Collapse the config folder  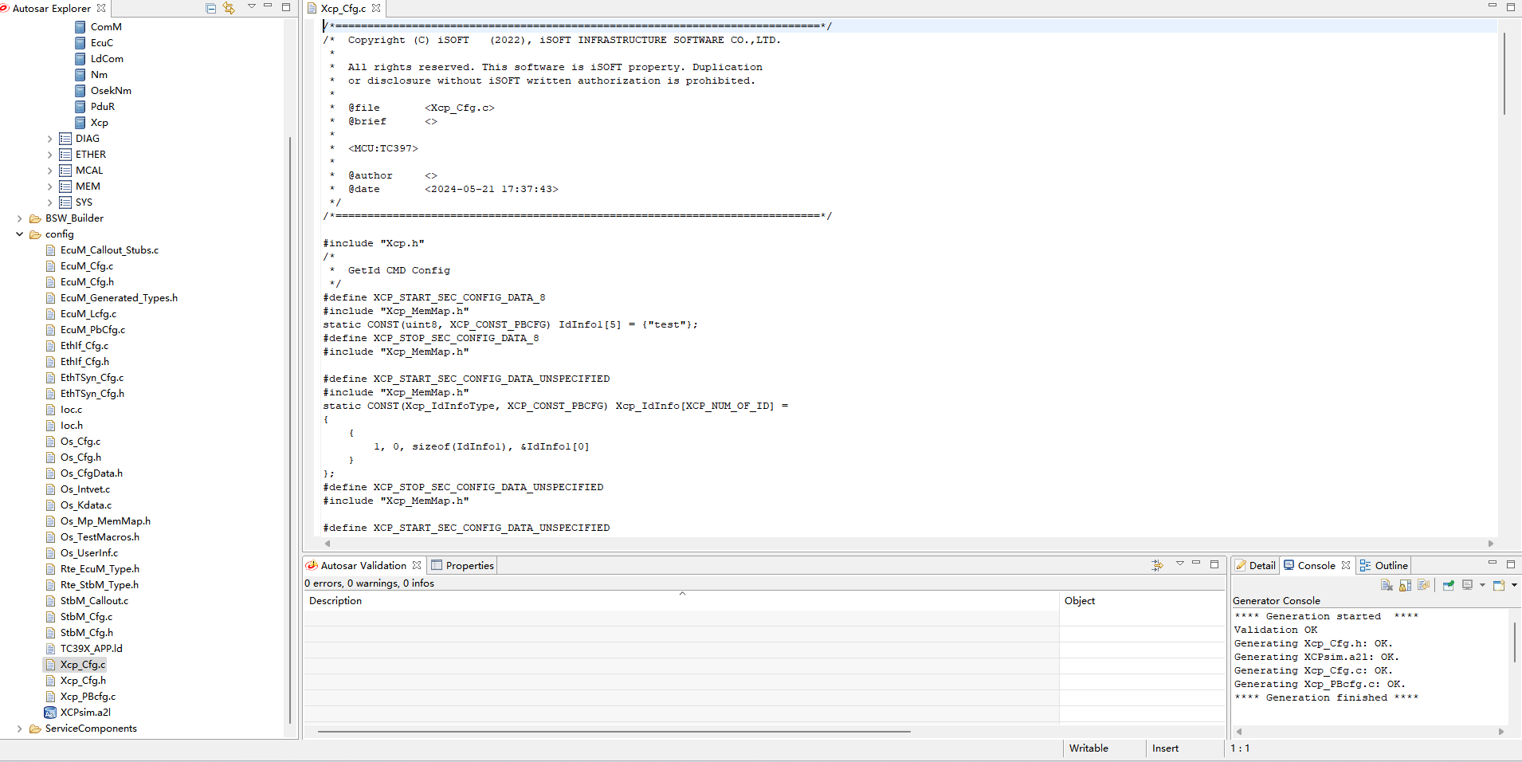[20, 234]
